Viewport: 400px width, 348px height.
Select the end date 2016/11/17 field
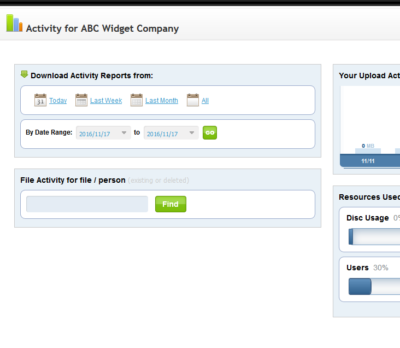click(171, 133)
